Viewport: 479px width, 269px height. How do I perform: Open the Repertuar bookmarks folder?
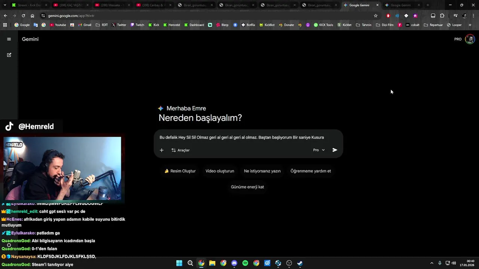tap(433, 25)
